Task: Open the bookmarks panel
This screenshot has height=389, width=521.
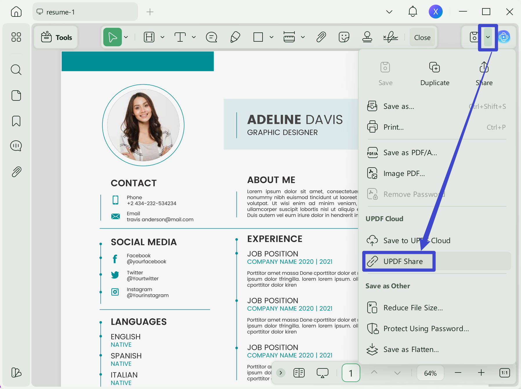Action: tap(16, 121)
